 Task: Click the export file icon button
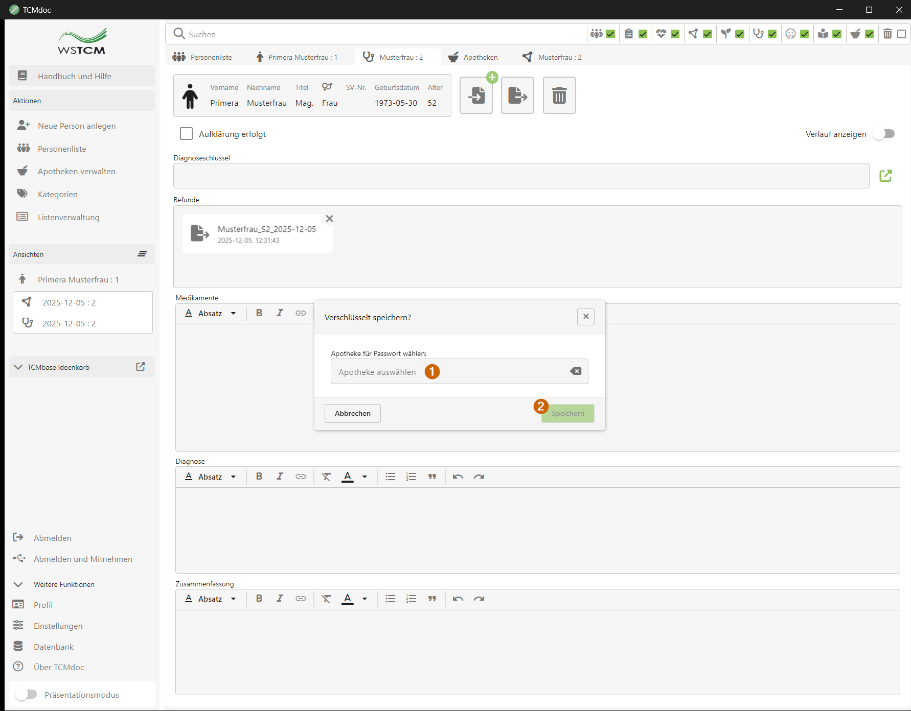517,96
